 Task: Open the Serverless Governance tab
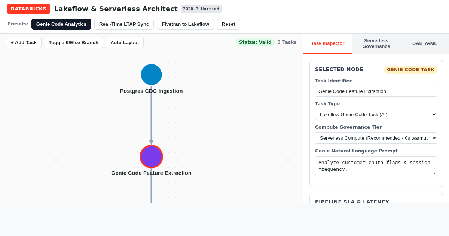(376, 43)
